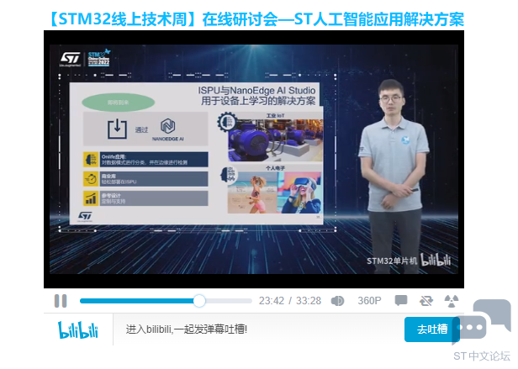The width and height of the screenshot is (518, 369).
Task: Click the fullscreen icon in player controls
Action: pyautogui.click(x=452, y=301)
